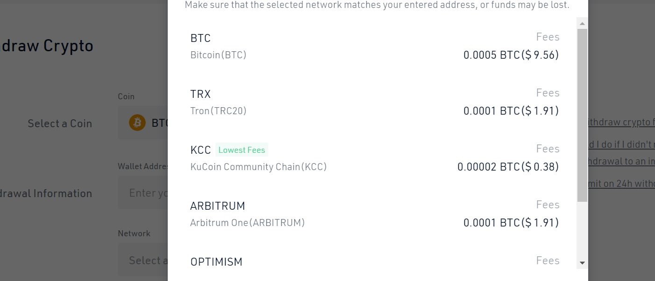Screen dimensions: 655x281
Task: Open the 'do if I didn't' help link
Action: pos(621,145)
